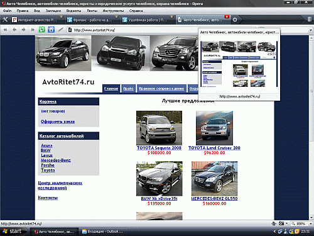Reload the page with the green button
The height and width of the screenshot is (236, 314).
pyautogui.click(x=42, y=30)
